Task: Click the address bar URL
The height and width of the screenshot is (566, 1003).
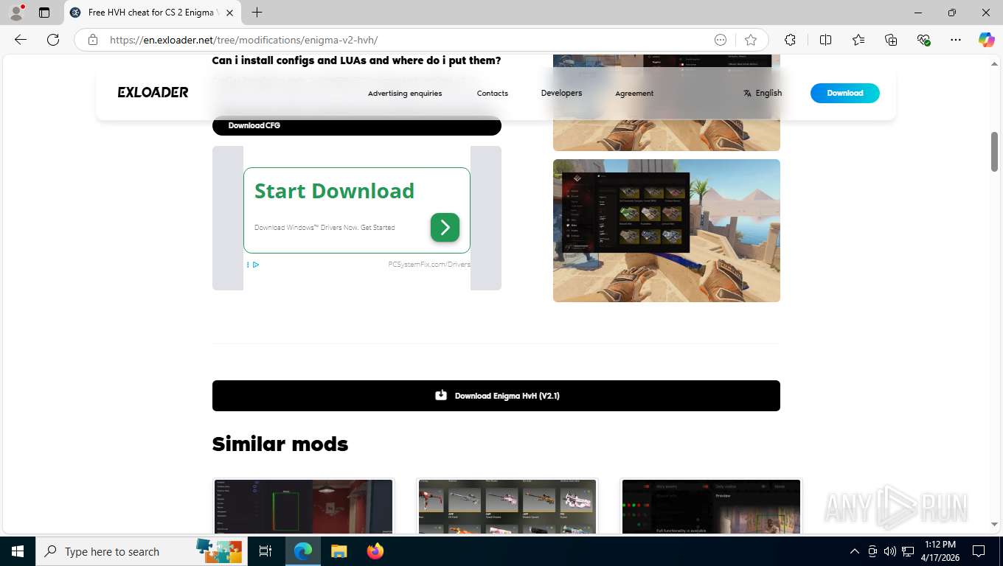Action: [243, 40]
